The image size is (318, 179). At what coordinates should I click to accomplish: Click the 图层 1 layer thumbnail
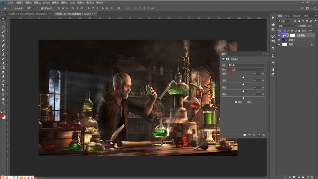[x=284, y=40]
